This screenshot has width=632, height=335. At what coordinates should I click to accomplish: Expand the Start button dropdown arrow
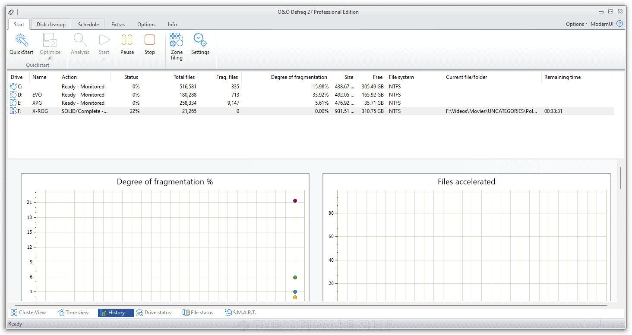[x=104, y=59]
